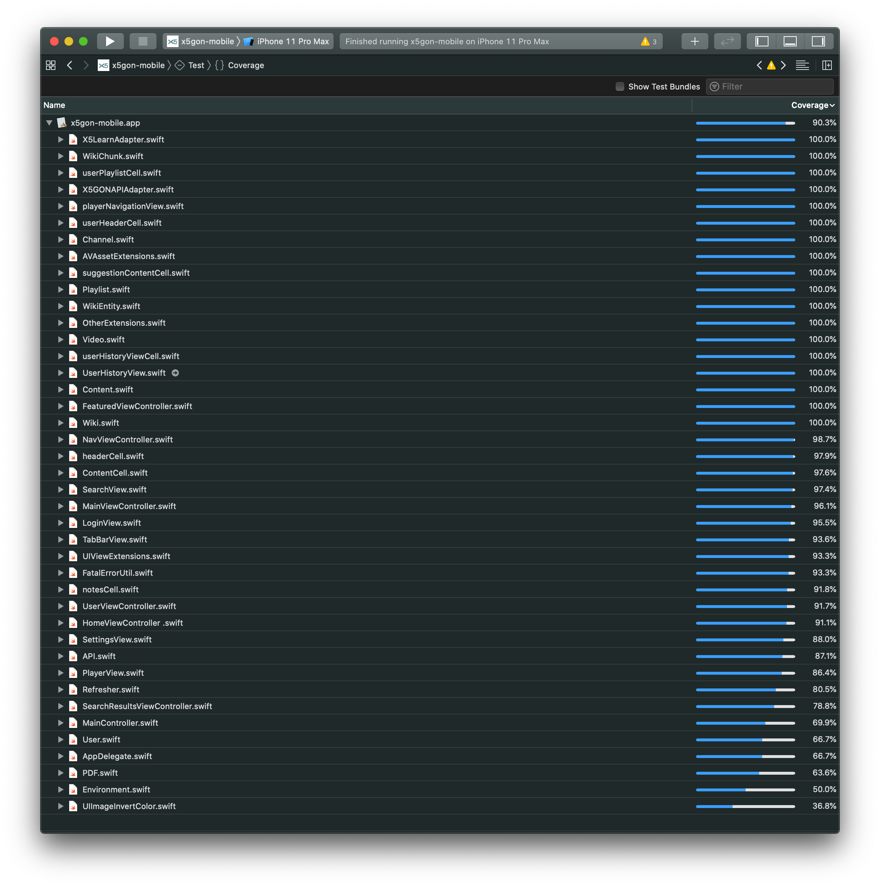Viewport: 880px width, 887px height.
Task: Click the Stop button in toolbar
Action: pyautogui.click(x=143, y=41)
